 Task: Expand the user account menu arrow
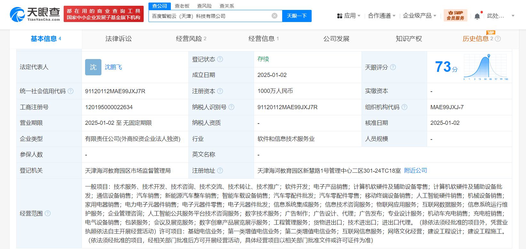tap(513, 16)
